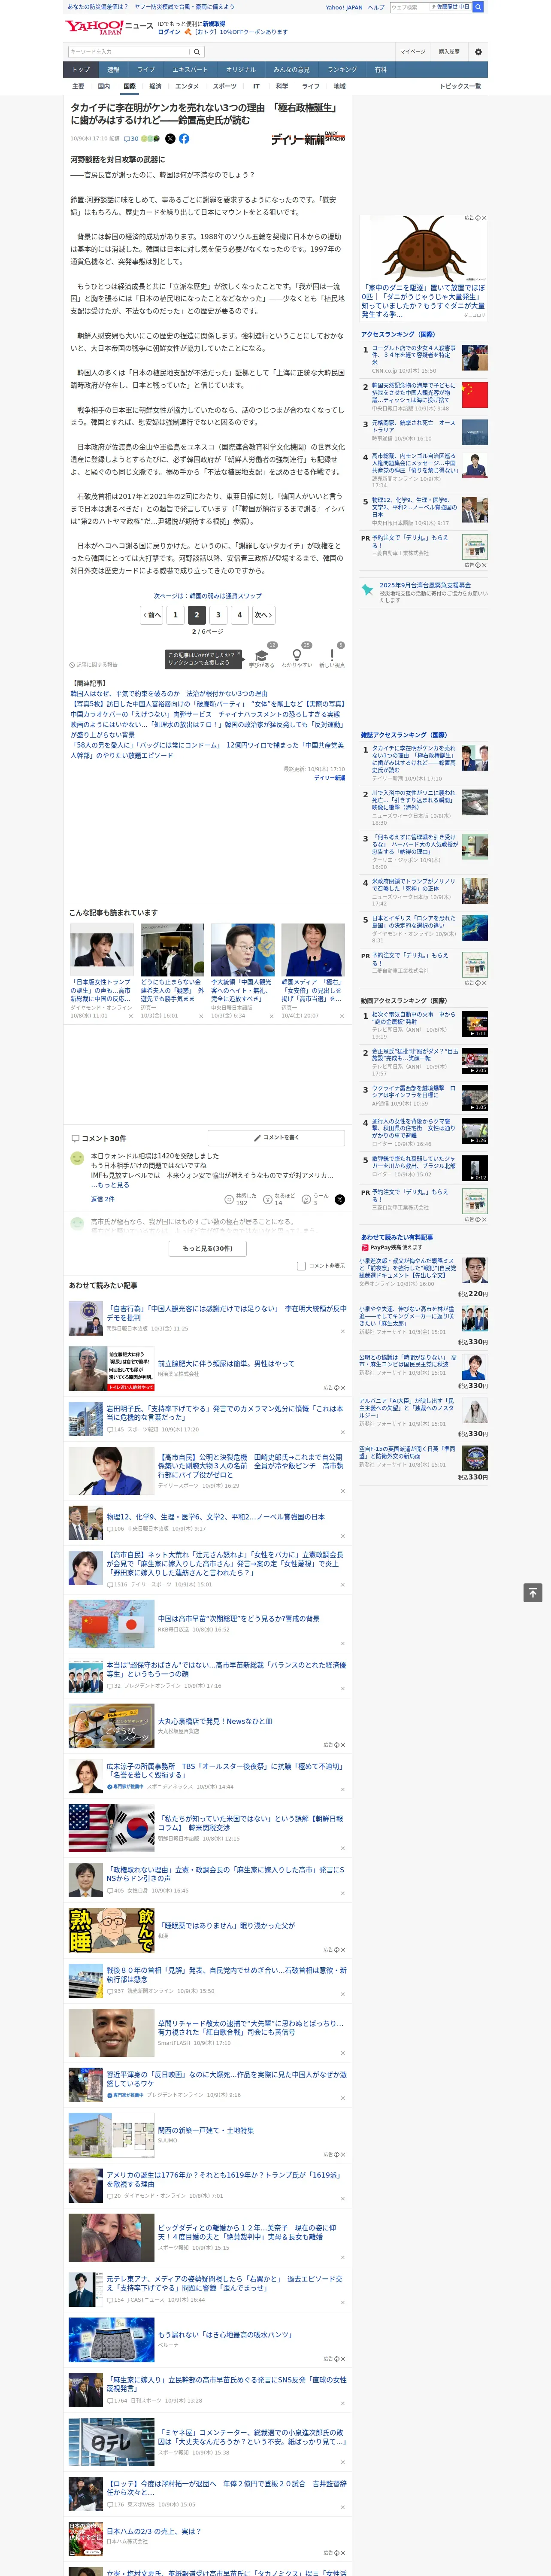Open the ランキング tab
The width and height of the screenshot is (551, 2576).
point(342,69)
